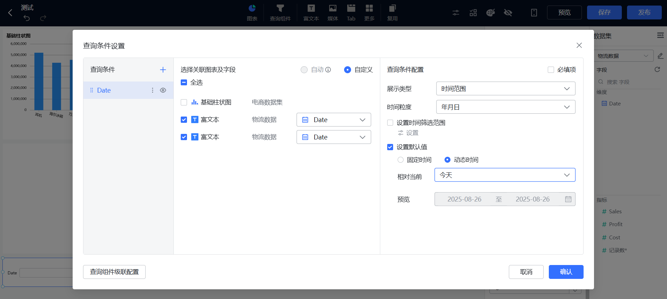Click the refresh icon next to 字段

tap(657, 69)
